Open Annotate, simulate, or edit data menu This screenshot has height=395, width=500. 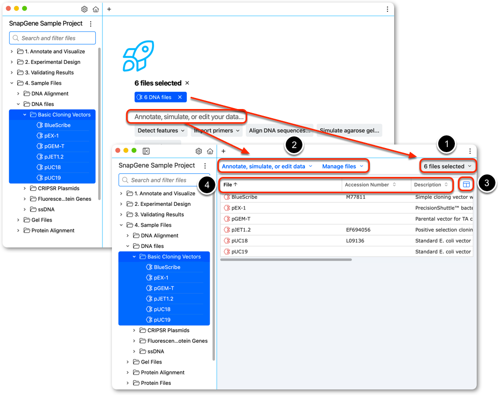267,166
